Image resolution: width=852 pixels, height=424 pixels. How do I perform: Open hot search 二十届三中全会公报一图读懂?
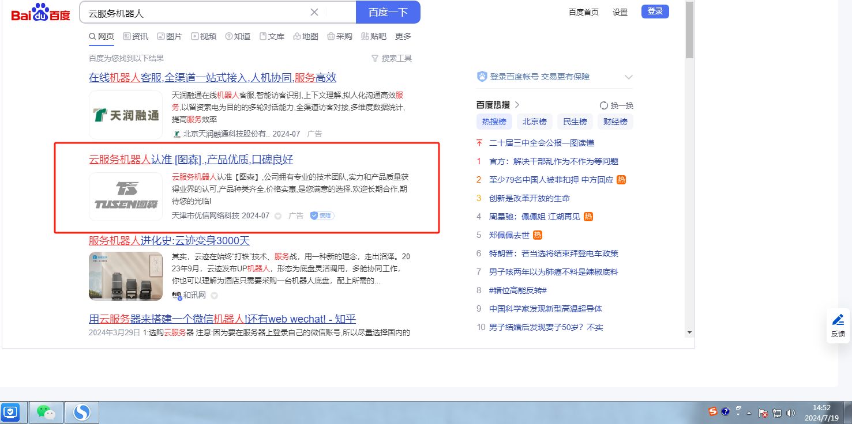[x=542, y=143]
